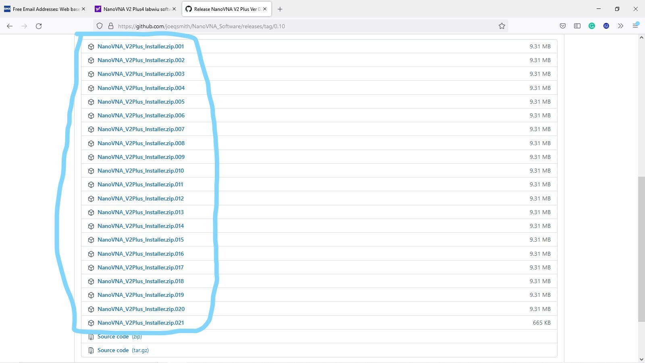
Task: Bookmark this page with the star
Action: 501,26
